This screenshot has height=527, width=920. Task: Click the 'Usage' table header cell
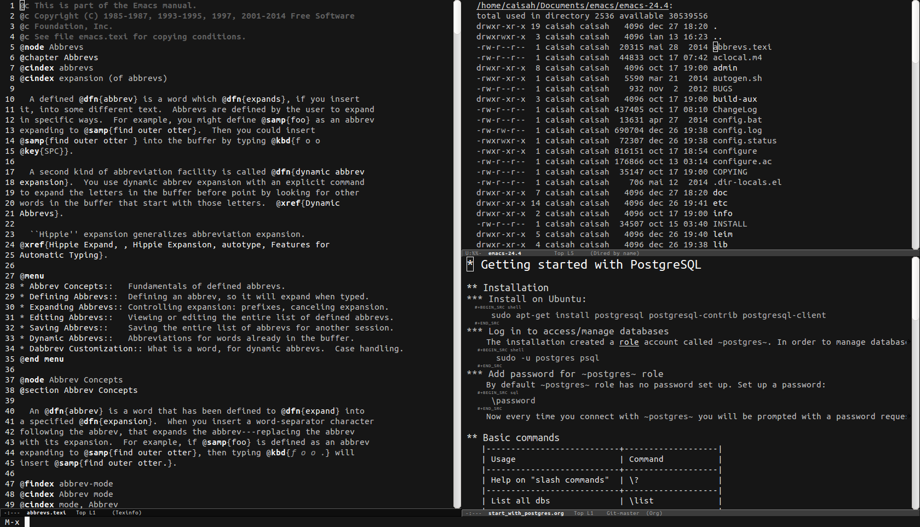click(503, 459)
